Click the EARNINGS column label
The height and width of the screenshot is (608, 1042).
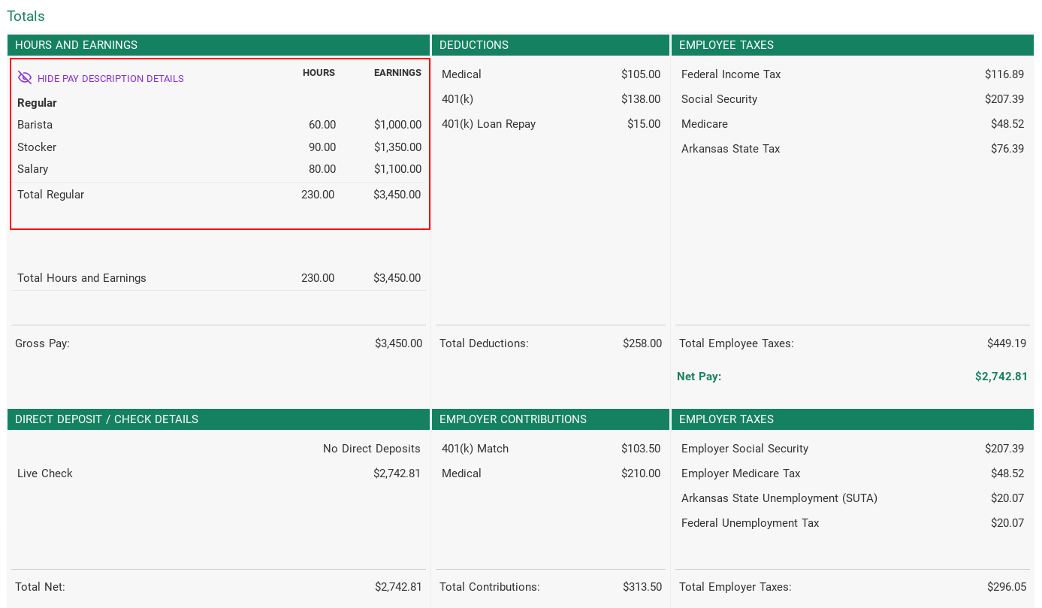pyautogui.click(x=397, y=73)
